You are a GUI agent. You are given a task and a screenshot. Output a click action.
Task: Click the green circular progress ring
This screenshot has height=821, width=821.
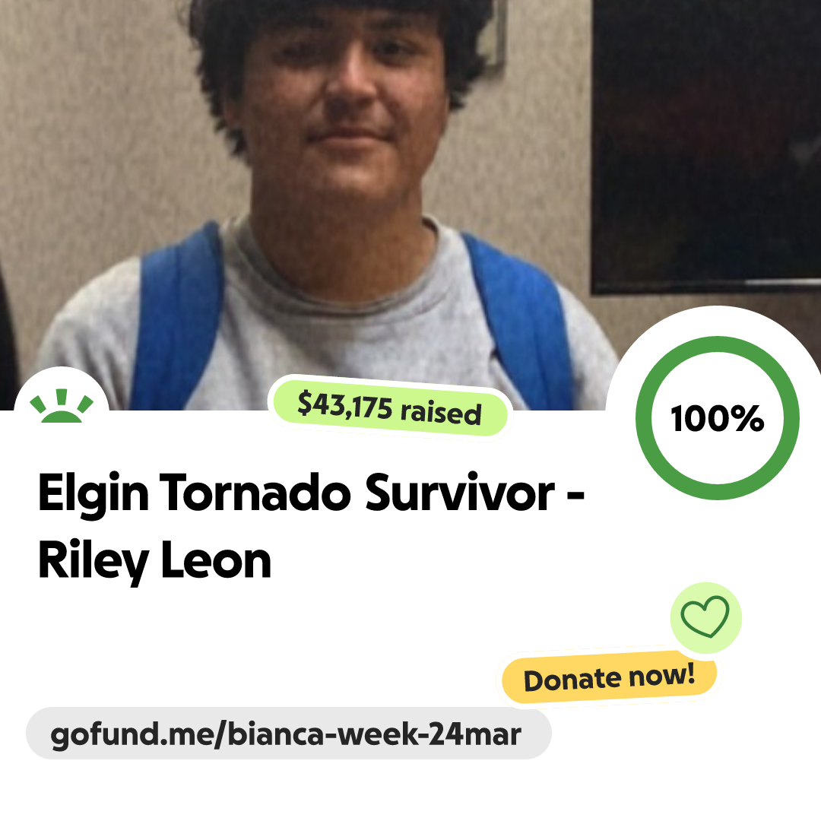click(x=718, y=418)
